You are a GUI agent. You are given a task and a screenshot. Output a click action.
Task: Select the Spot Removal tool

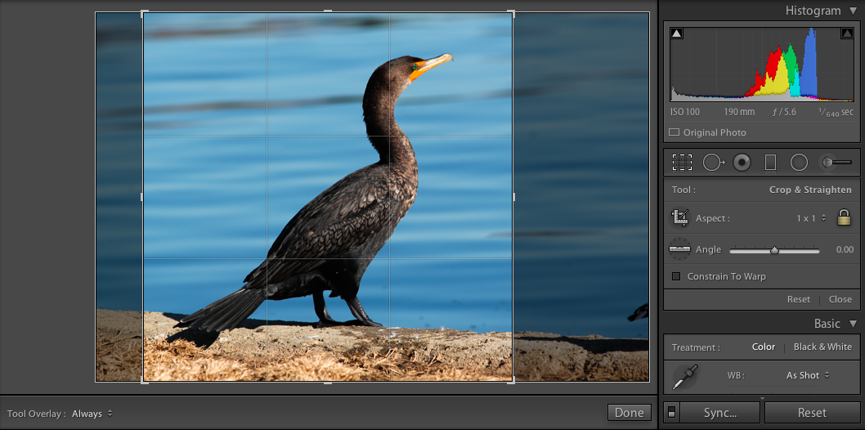pyautogui.click(x=713, y=163)
